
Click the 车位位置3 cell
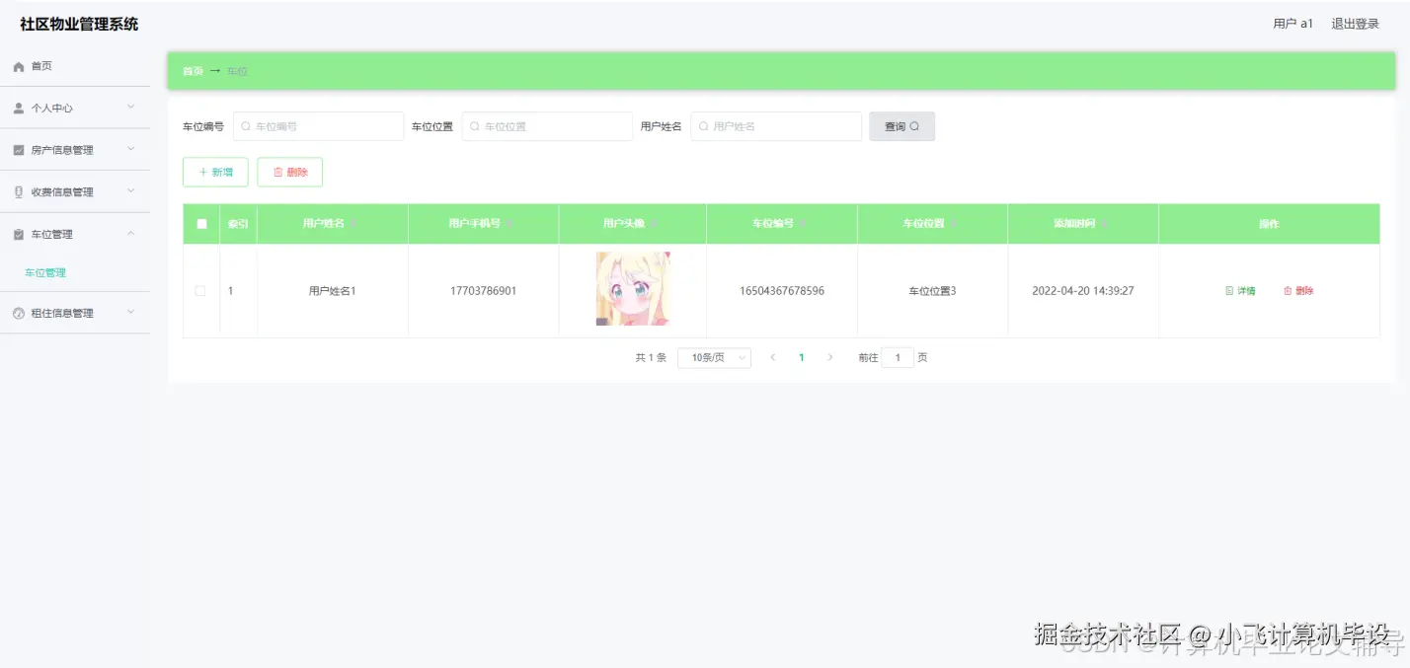[932, 291]
